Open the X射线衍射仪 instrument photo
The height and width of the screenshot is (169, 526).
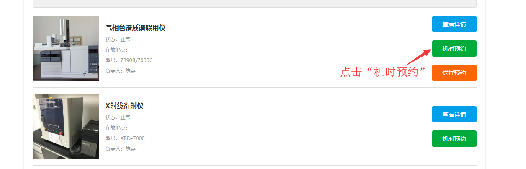click(x=66, y=126)
